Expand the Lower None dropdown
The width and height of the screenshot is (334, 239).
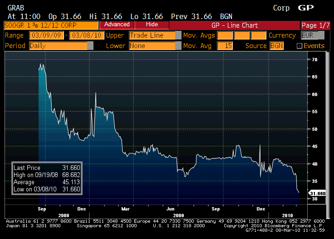tap(178, 46)
